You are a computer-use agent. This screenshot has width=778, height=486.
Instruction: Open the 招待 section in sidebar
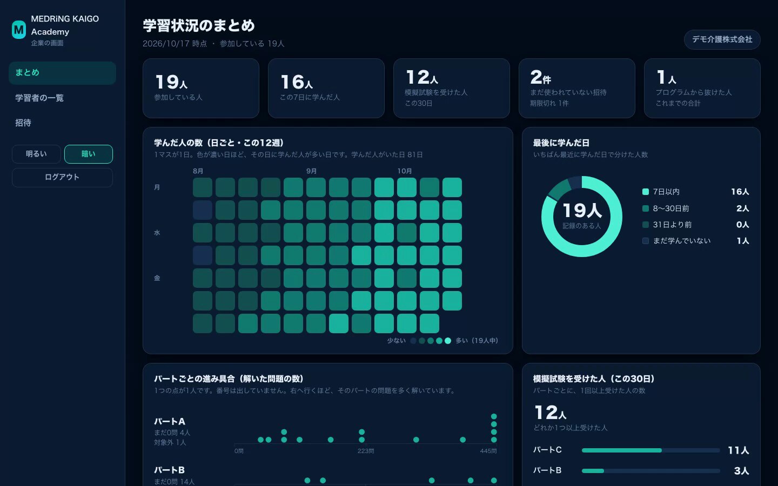(x=62, y=123)
